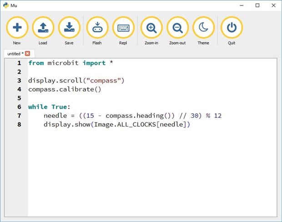Click the word 'microbit' on line 1
282x222 pixels.
pos(63,63)
